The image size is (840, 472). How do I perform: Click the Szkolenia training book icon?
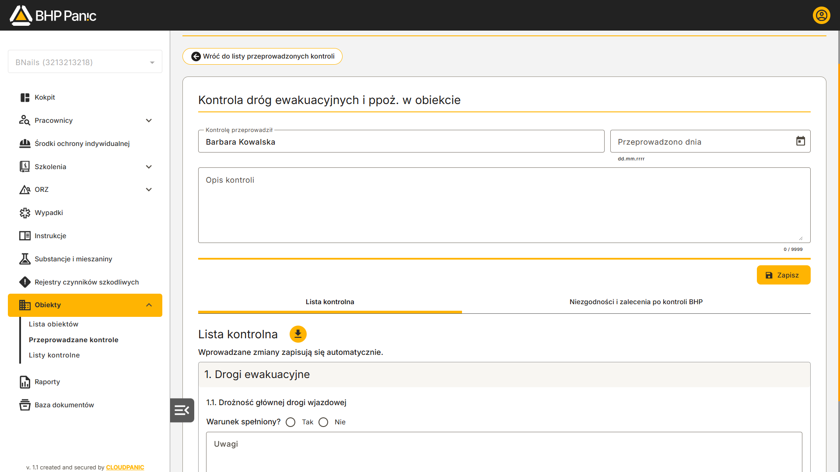click(x=25, y=167)
